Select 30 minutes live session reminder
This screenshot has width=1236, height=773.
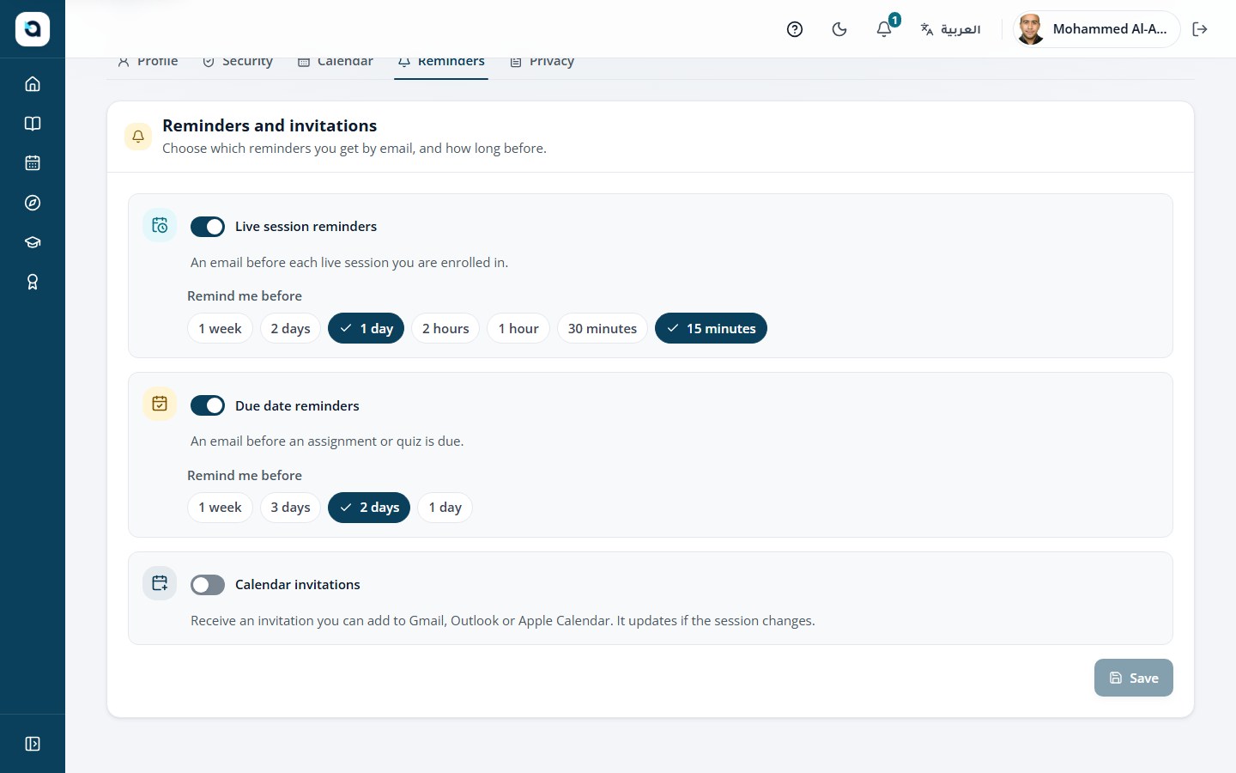pyautogui.click(x=603, y=328)
